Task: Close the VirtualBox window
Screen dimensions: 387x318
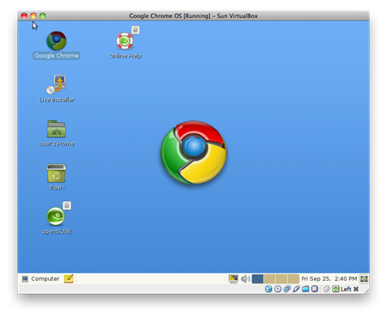Action: 24,15
